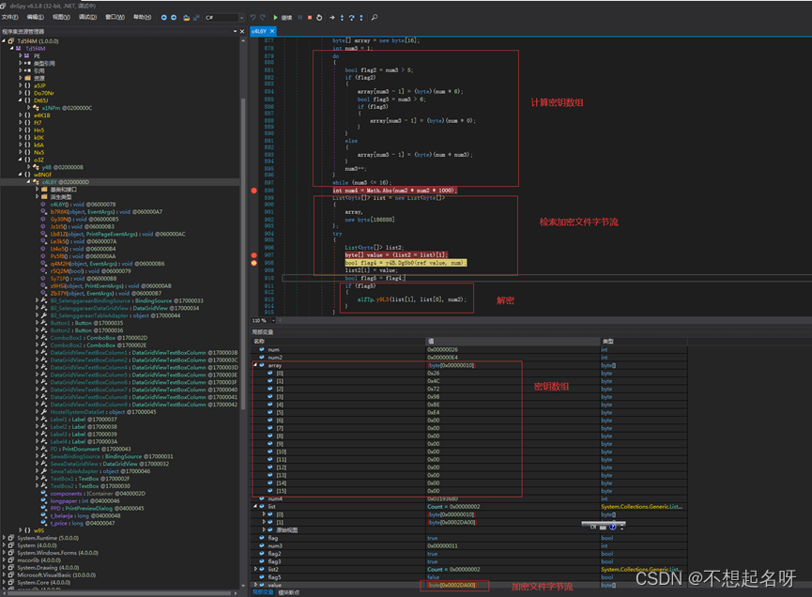Toggle breakpoint on line 907
Viewport: 812px width, 597px height.
[254, 255]
